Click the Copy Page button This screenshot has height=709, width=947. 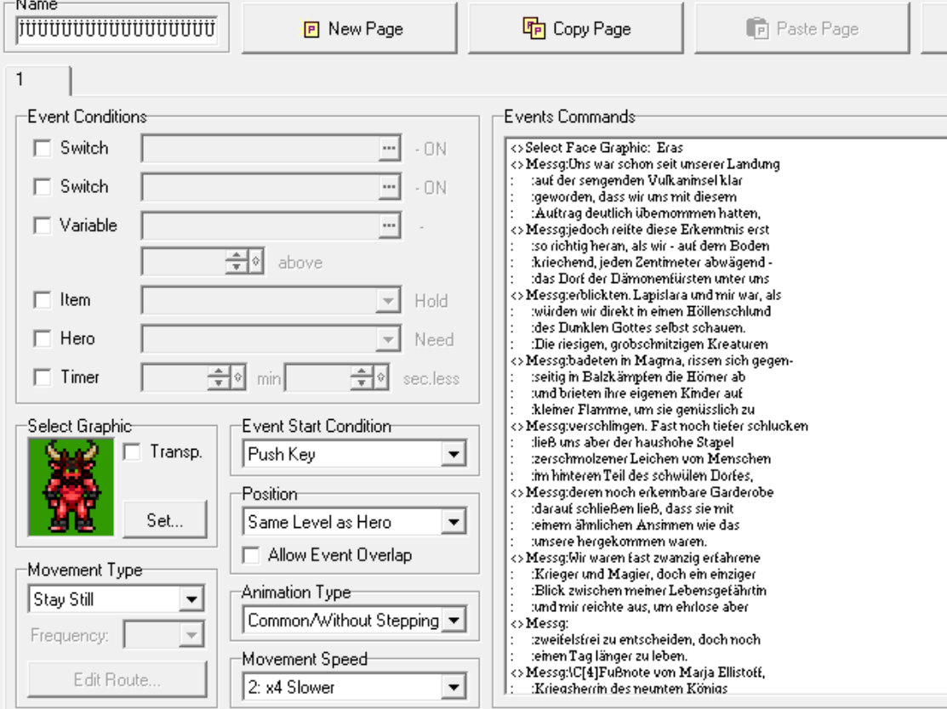(579, 29)
